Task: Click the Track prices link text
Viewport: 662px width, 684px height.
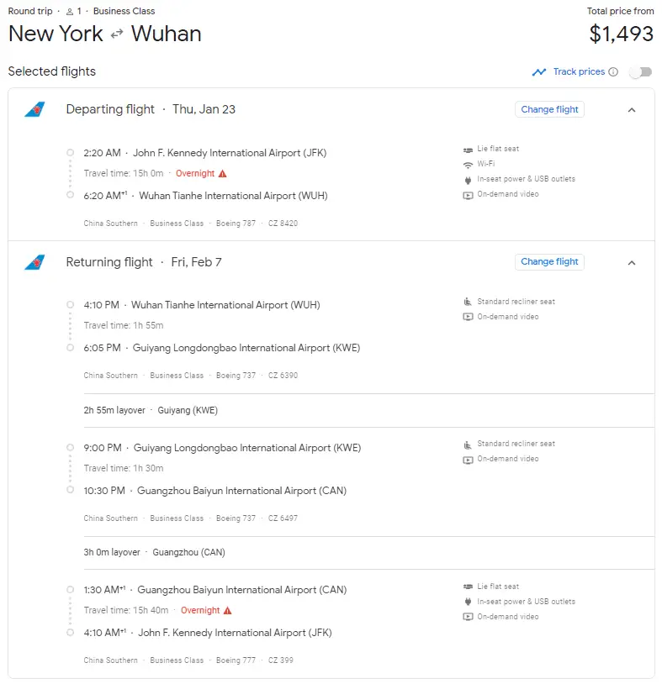Action: 579,72
